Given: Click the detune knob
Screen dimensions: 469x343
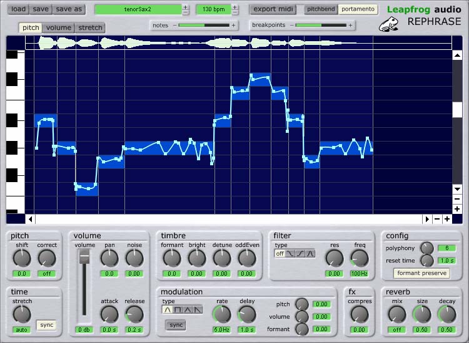Looking at the screenshot, I should (x=222, y=258).
